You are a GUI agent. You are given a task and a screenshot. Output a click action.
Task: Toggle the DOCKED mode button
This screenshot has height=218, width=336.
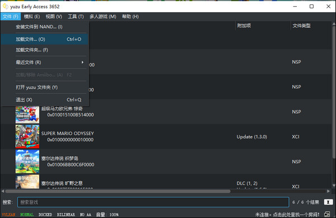(x=45, y=214)
